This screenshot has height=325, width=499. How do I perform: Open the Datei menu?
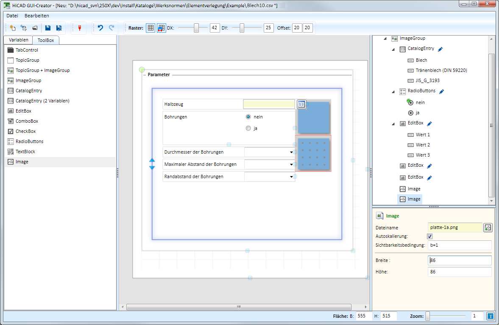[x=12, y=16]
